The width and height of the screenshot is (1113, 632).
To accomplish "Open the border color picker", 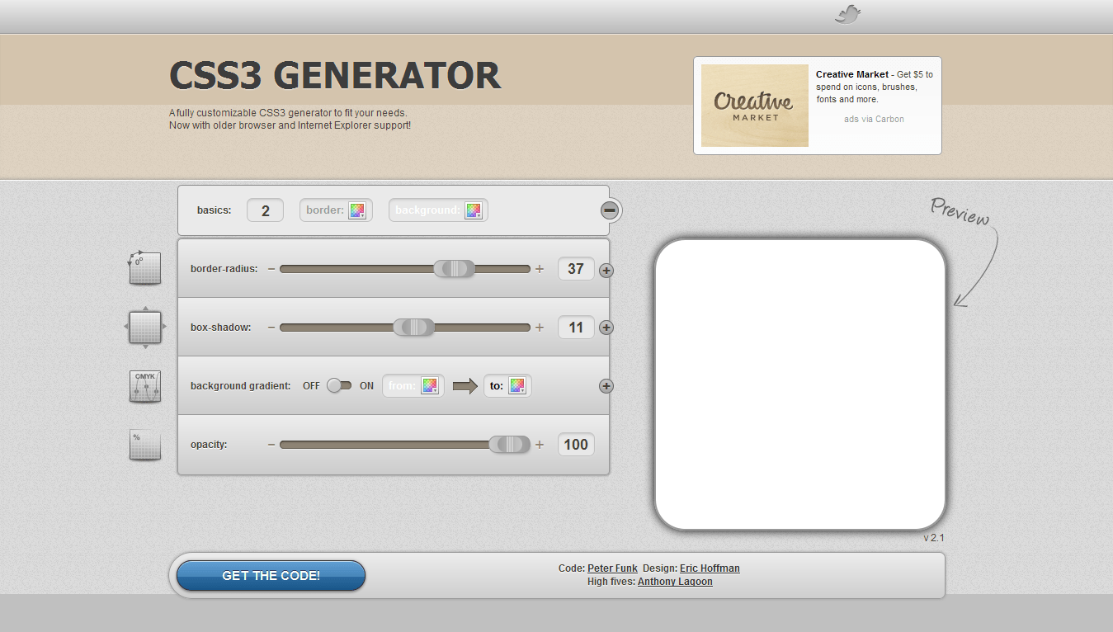I will click(356, 210).
